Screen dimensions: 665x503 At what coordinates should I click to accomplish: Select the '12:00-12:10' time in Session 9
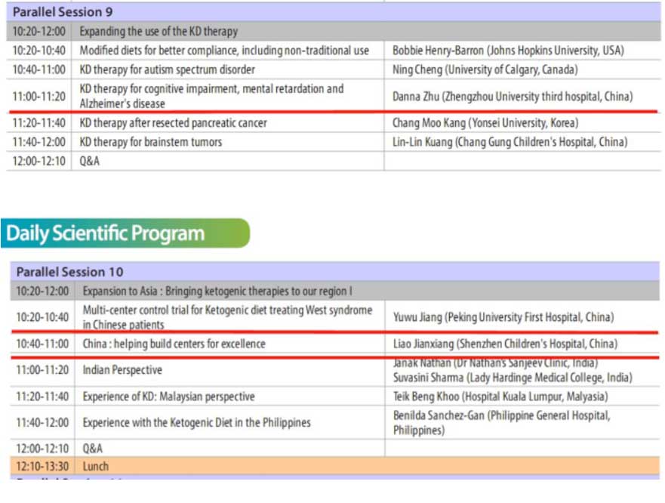pos(39,162)
